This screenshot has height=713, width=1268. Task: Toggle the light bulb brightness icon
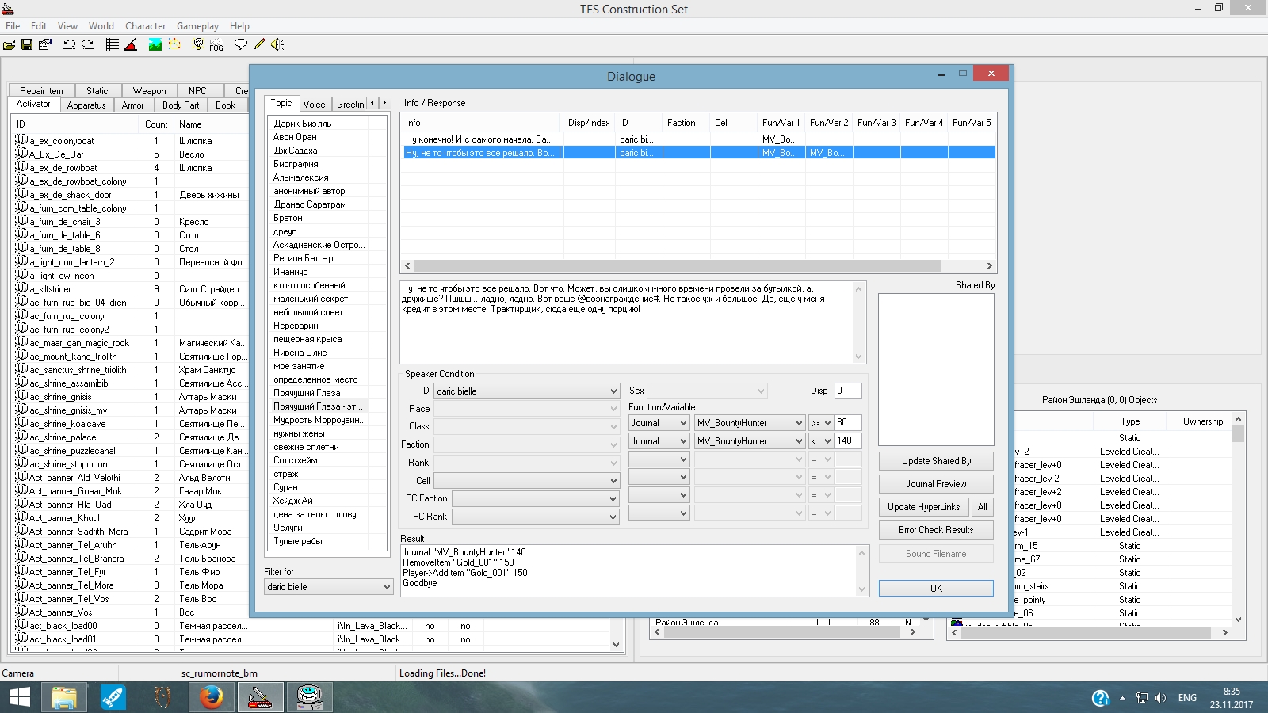tap(198, 44)
